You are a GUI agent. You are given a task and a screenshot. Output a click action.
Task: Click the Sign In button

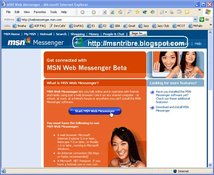138,33
